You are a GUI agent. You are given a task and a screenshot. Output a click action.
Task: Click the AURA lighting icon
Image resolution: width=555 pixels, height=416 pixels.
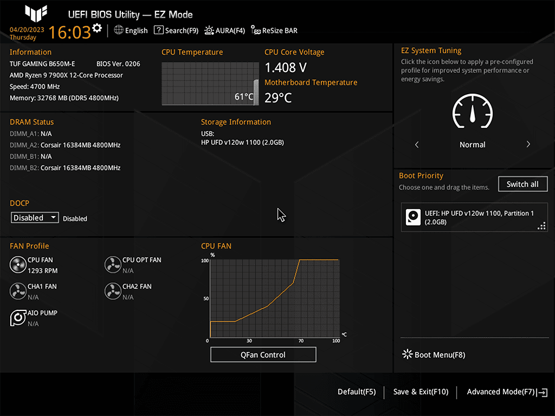tap(209, 30)
